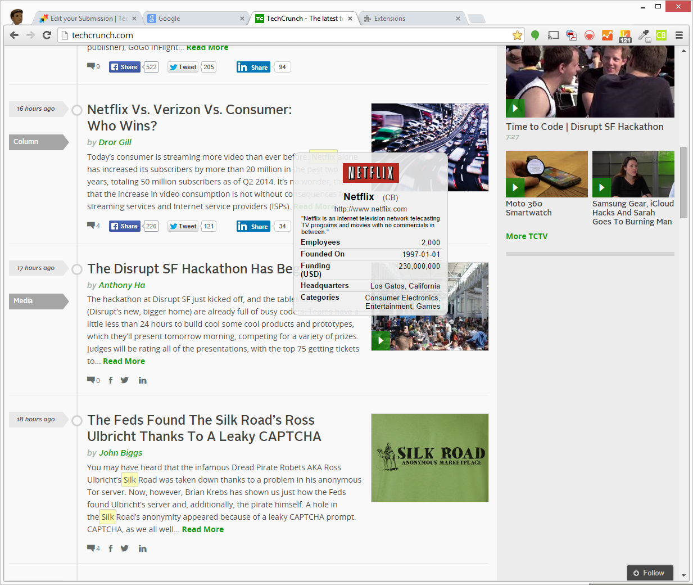The width and height of the screenshot is (693, 585).
Task: Click Time to Code Disrupt SF title
Action: pyautogui.click(x=585, y=127)
